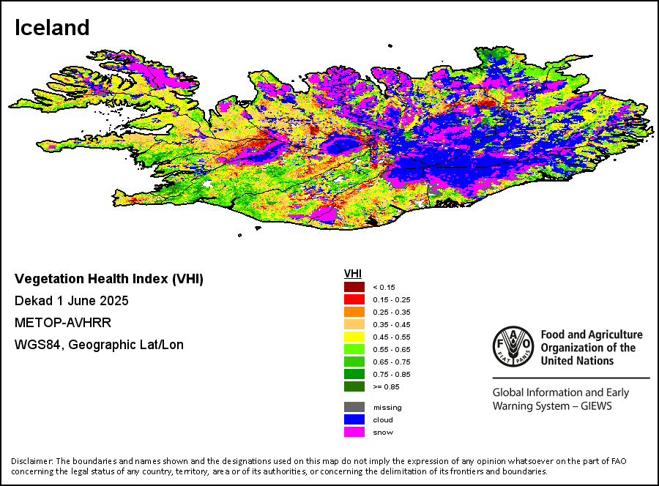Screen dimensions: 659x486
Task: Click the light orange '0.35 - 0.45' swatch
Action: 354,324
